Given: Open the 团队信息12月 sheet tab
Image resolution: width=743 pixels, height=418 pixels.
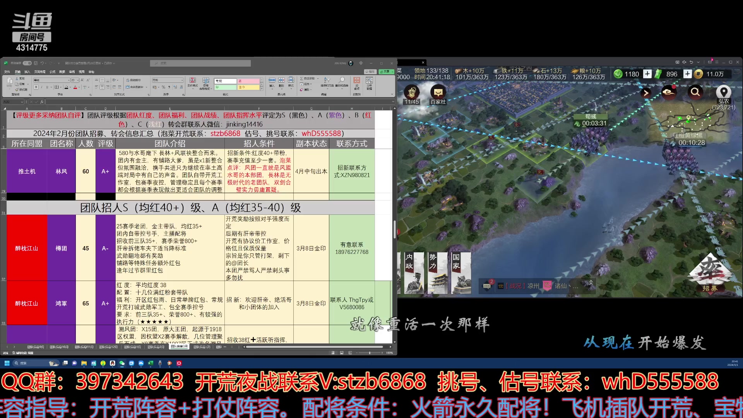Looking at the screenshot, I should click(x=108, y=347).
